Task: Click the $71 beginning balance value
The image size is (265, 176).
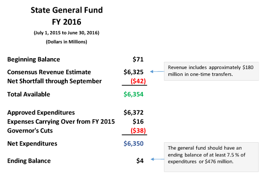Action: click(x=138, y=59)
